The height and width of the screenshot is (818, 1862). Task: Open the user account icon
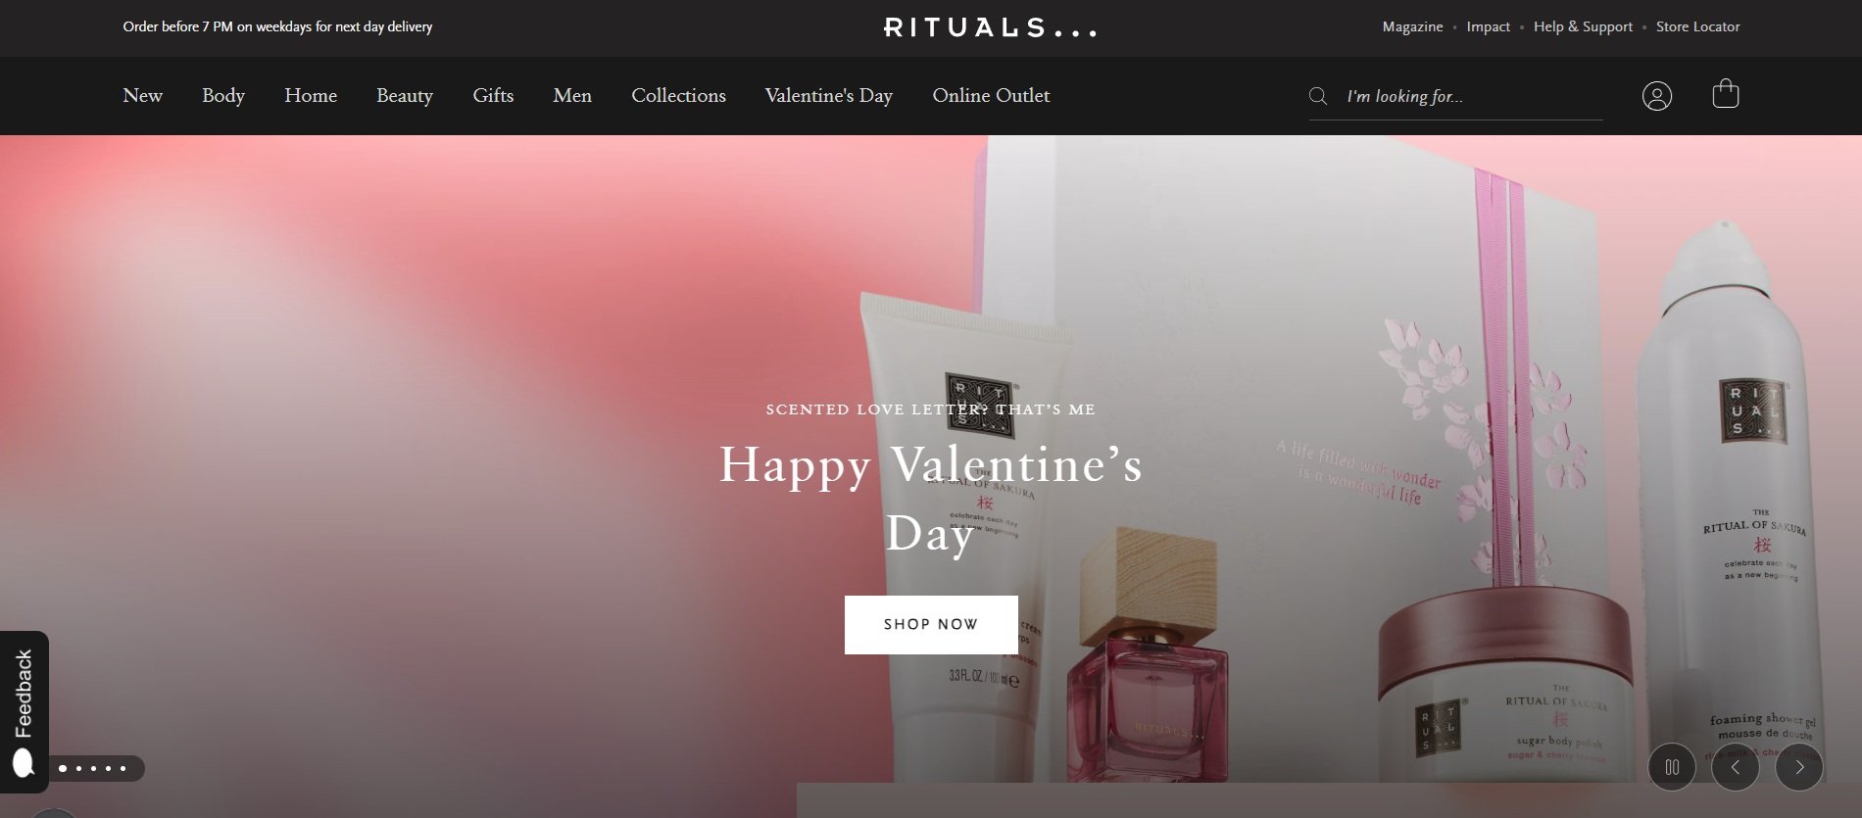pos(1656,96)
